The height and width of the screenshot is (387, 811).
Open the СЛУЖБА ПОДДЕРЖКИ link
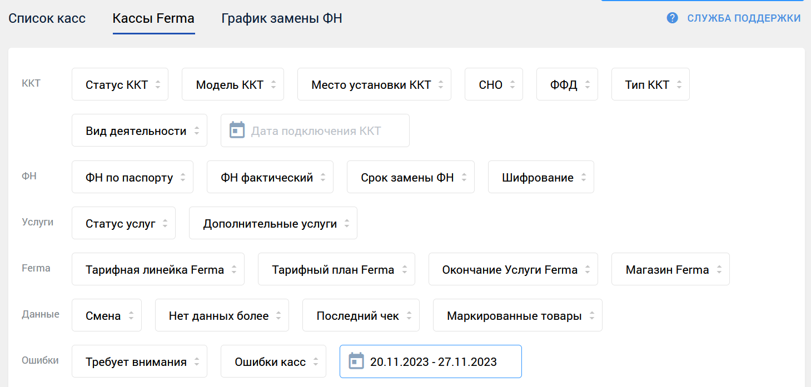point(744,18)
